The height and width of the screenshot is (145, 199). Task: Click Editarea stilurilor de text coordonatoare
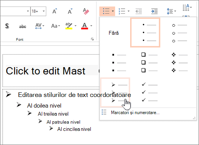[x=75, y=95]
